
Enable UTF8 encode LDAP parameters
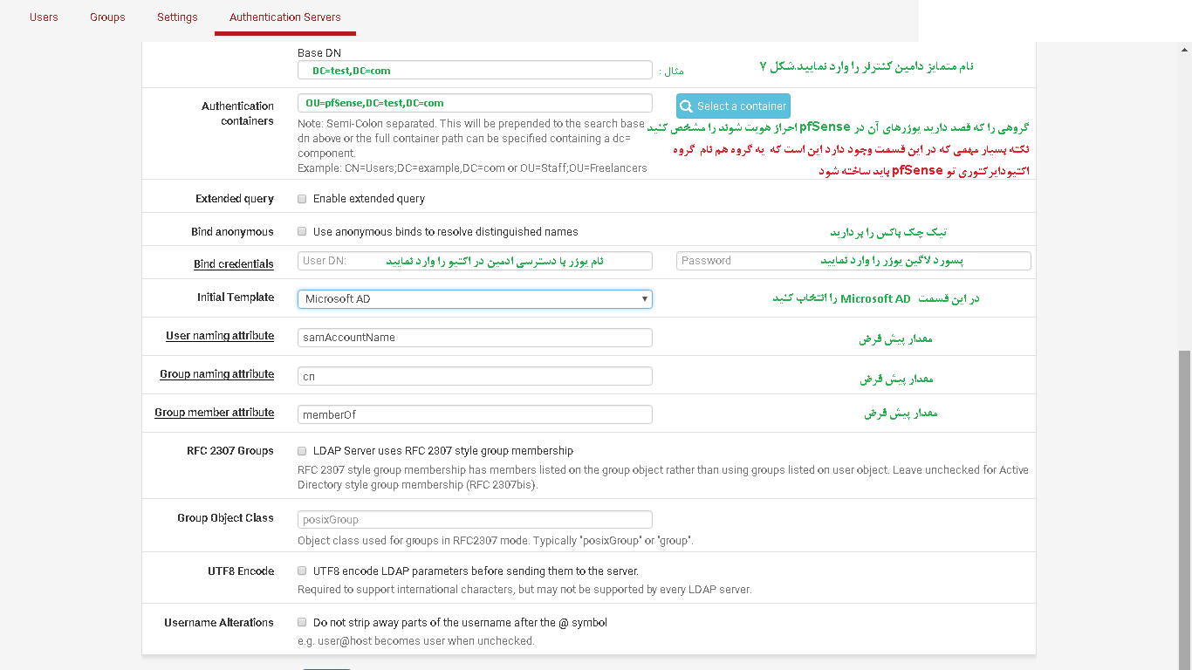(302, 571)
